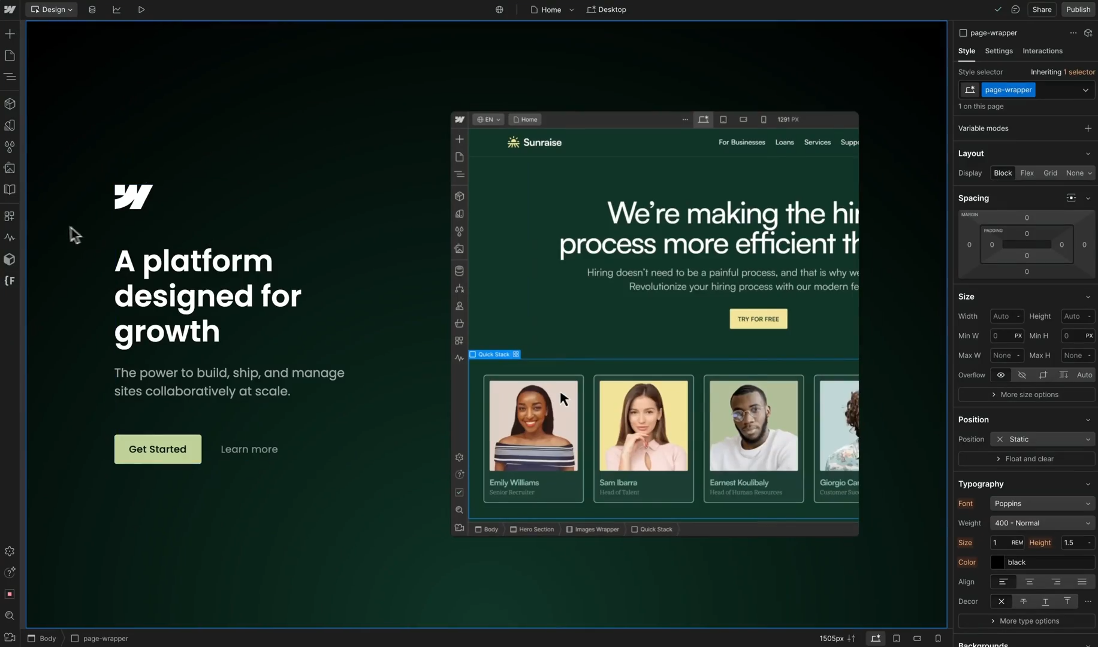Set overflow to hidden
The image size is (1098, 647).
(1022, 375)
